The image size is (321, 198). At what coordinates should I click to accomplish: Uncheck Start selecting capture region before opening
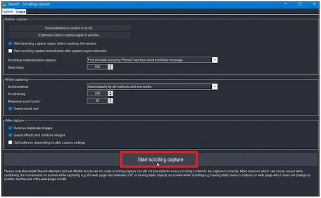coord(10,43)
